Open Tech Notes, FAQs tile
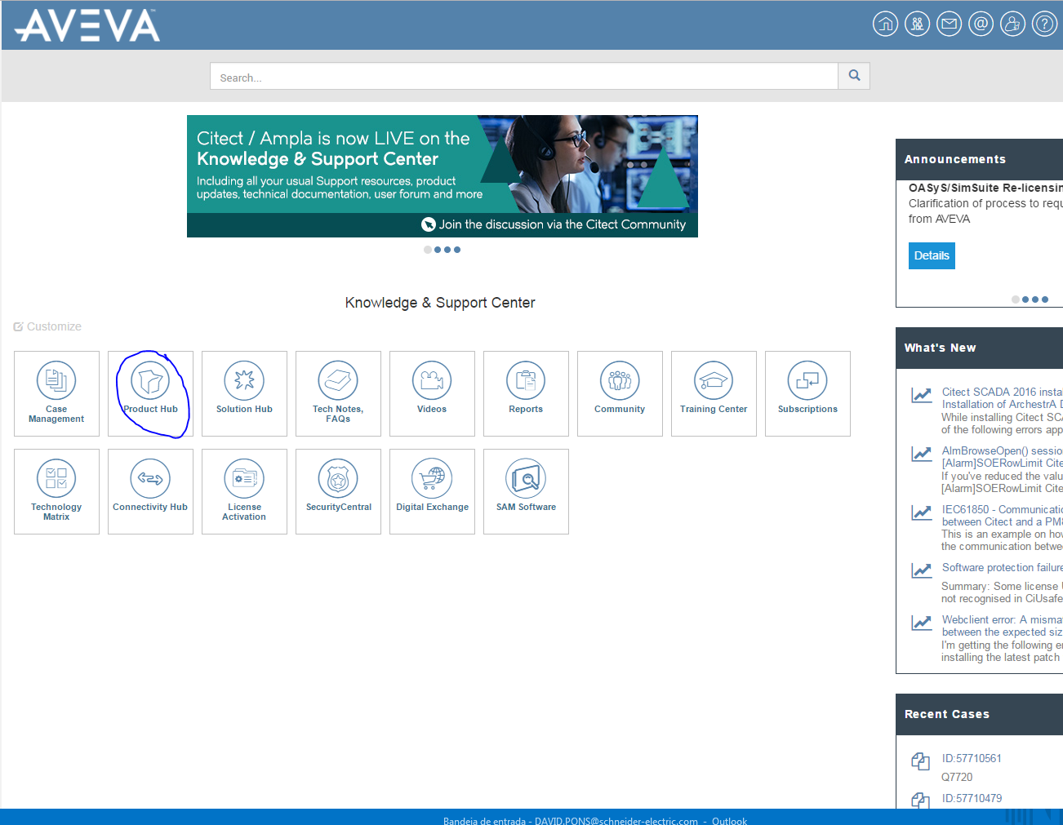Image resolution: width=1063 pixels, height=825 pixels. tap(338, 393)
